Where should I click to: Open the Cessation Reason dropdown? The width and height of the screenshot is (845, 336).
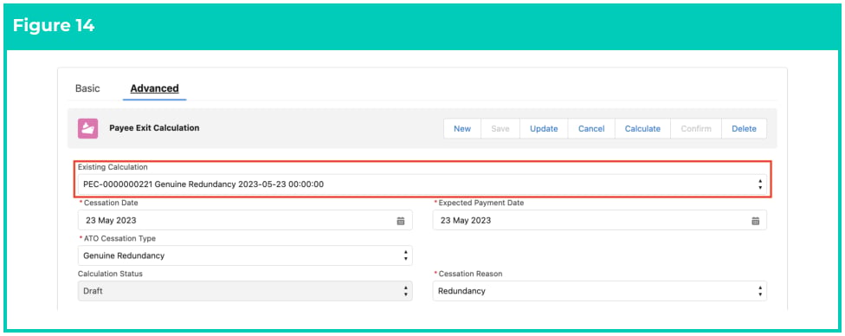(x=599, y=291)
